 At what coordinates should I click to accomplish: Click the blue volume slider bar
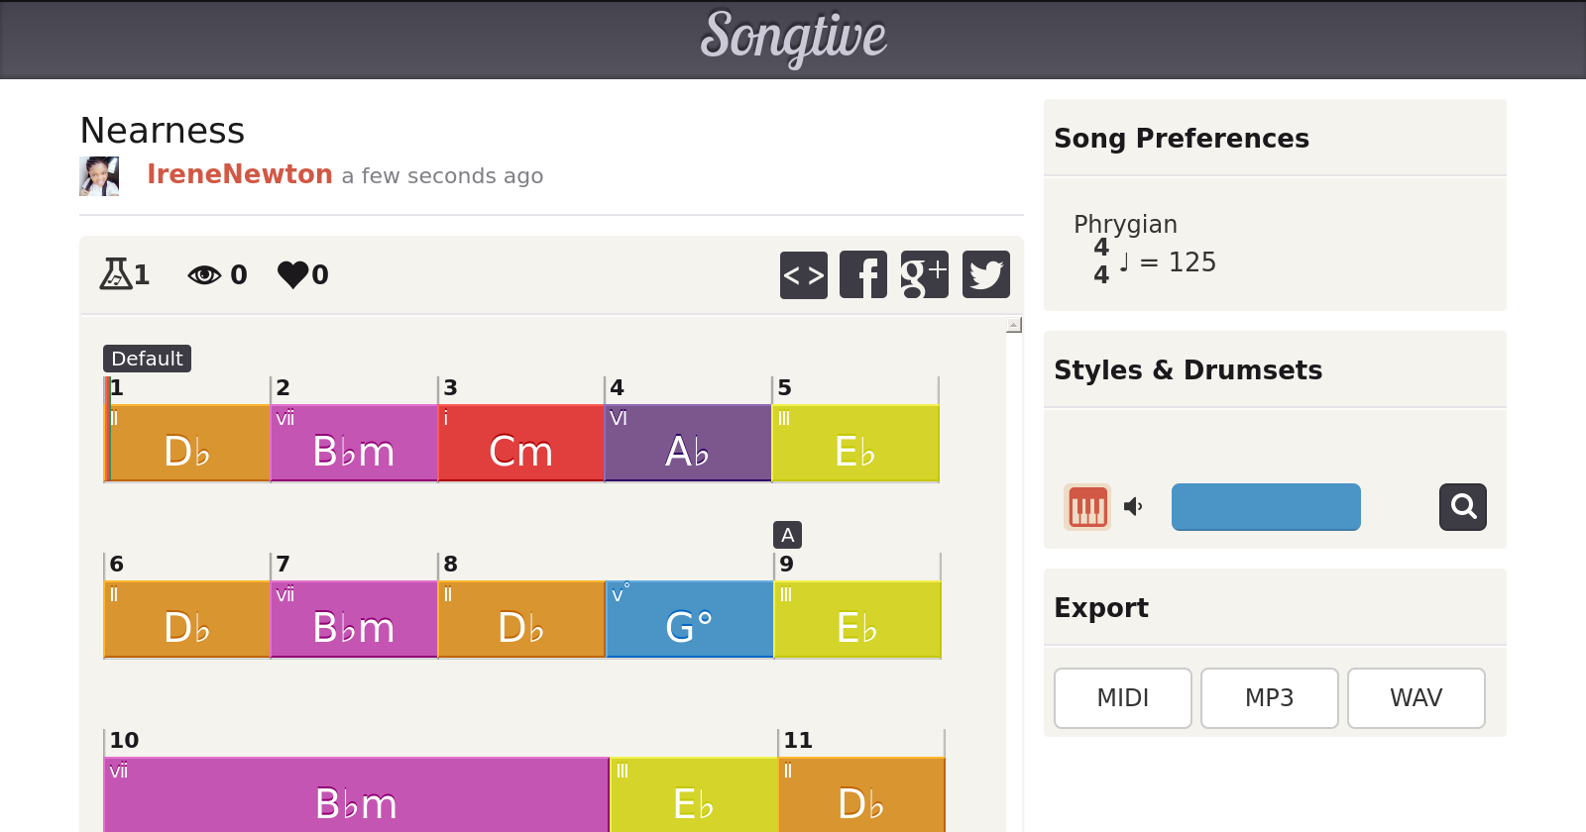(1265, 507)
